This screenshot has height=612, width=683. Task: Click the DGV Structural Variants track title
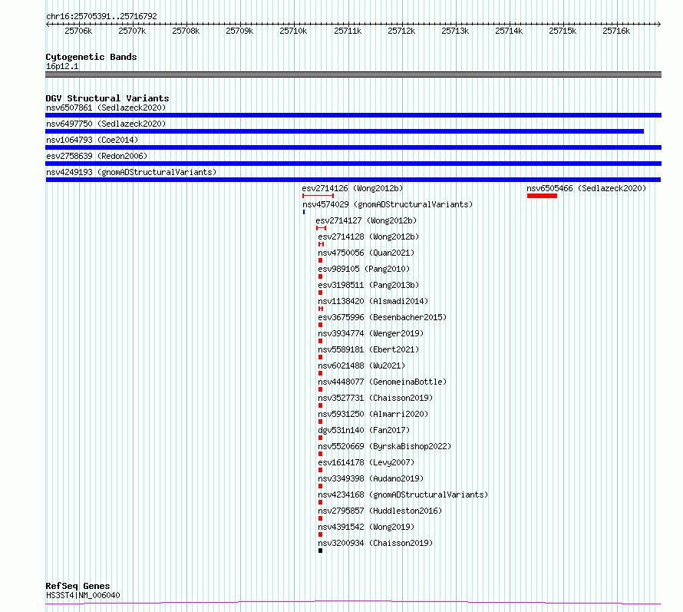click(x=107, y=98)
